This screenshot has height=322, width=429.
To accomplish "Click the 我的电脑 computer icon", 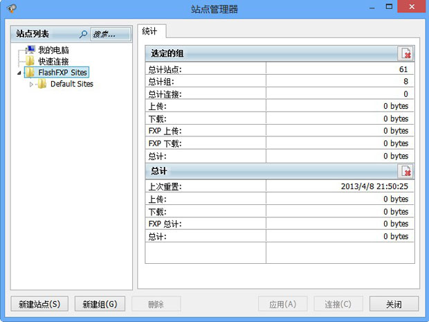I will point(30,50).
